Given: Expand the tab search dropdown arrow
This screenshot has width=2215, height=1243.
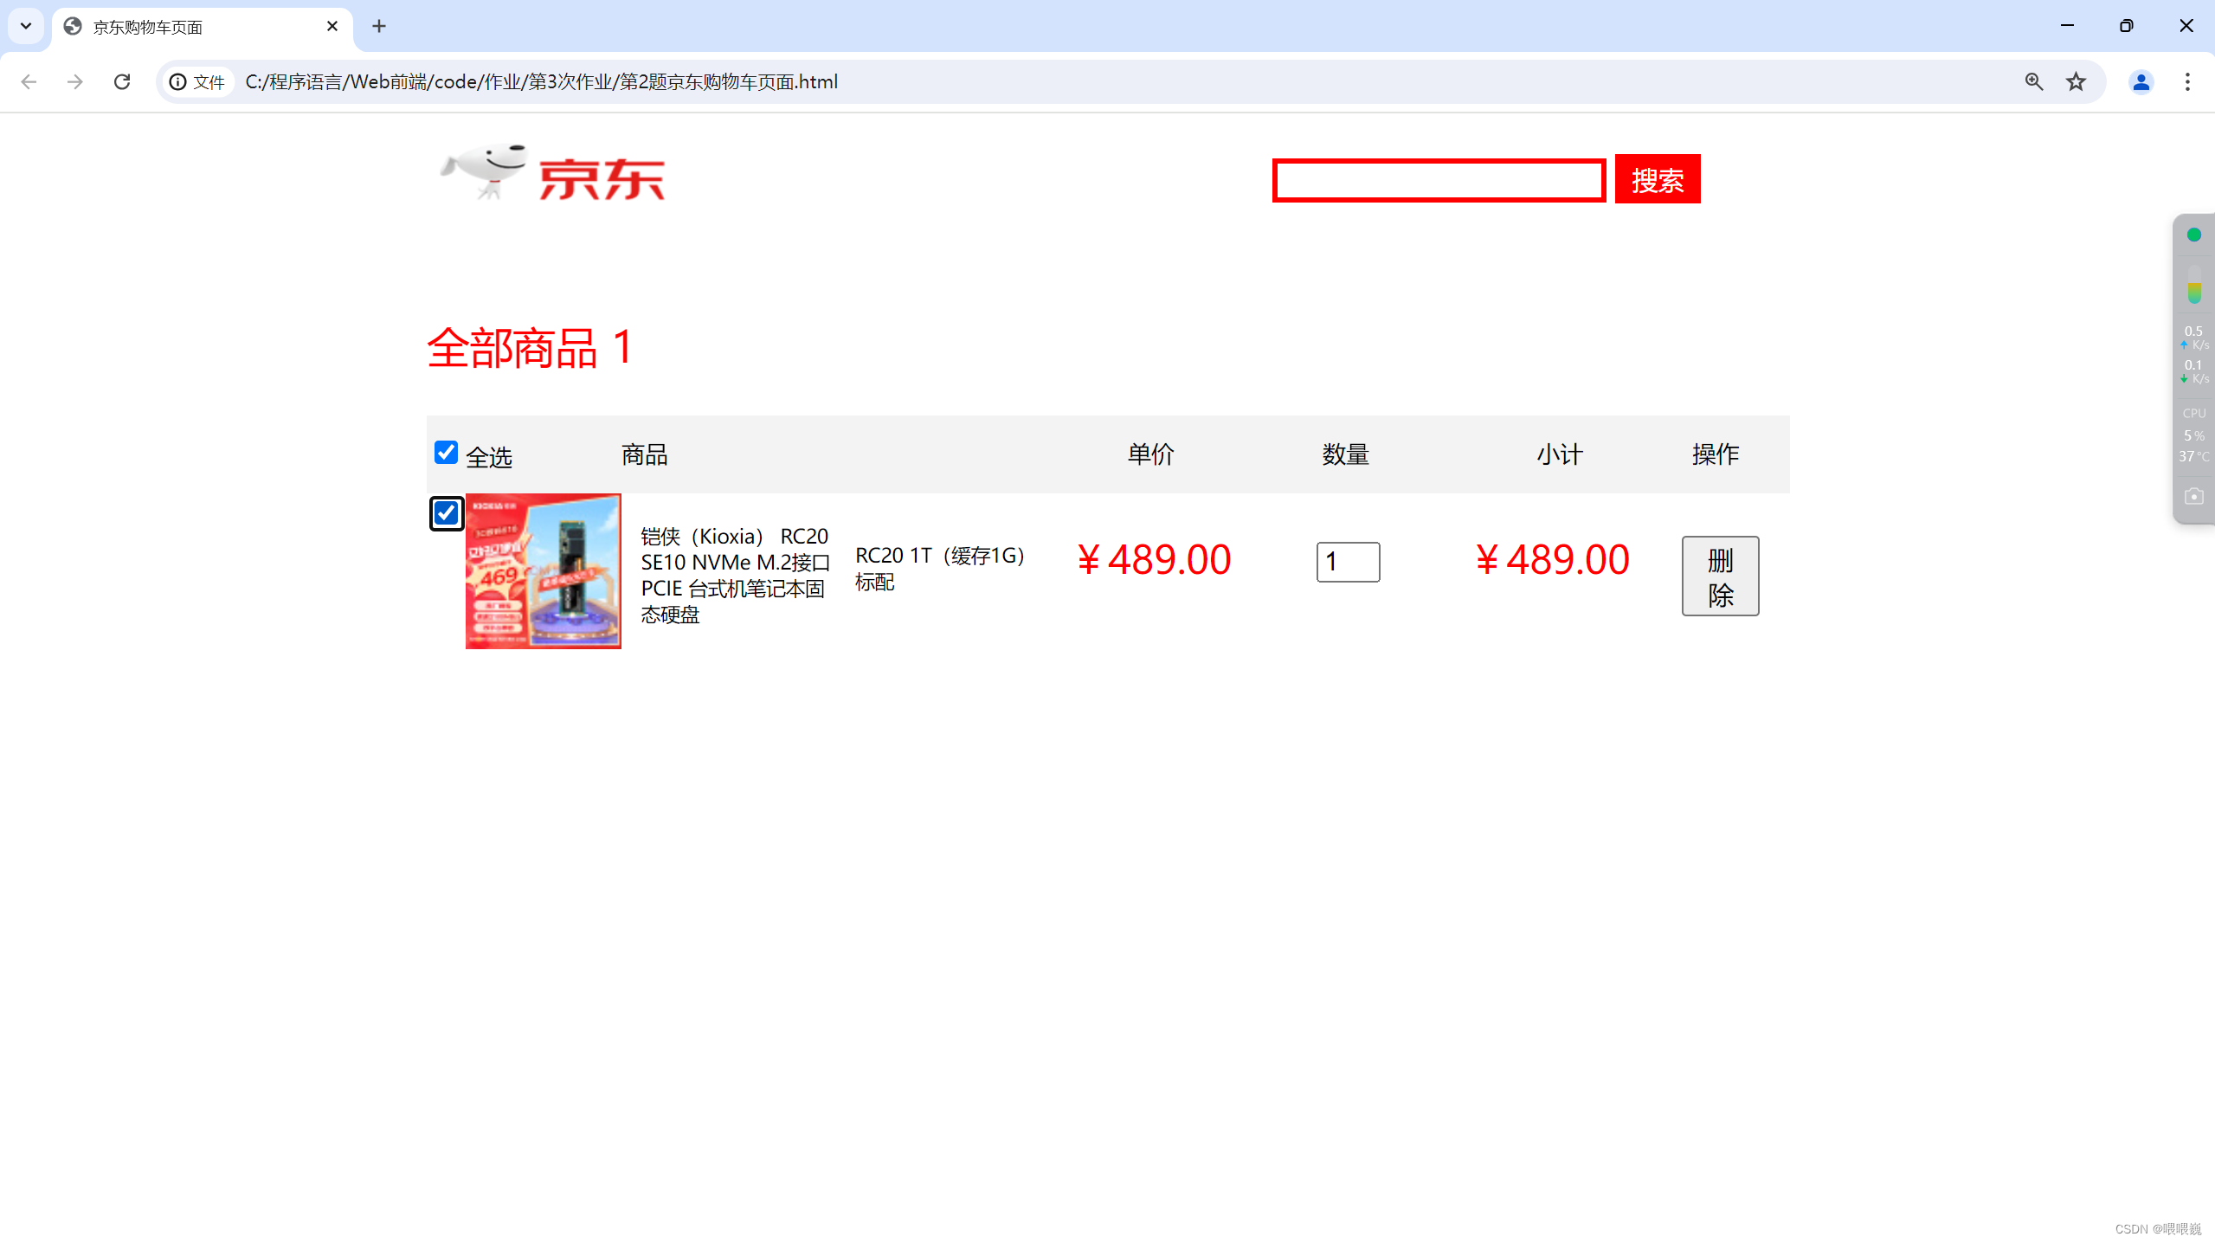Looking at the screenshot, I should pos(26,26).
